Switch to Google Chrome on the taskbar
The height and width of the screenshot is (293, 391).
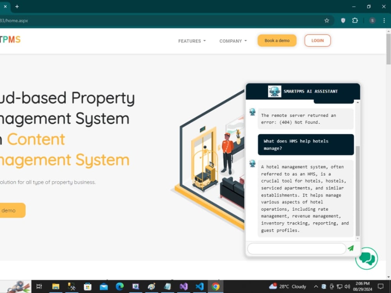point(215,286)
